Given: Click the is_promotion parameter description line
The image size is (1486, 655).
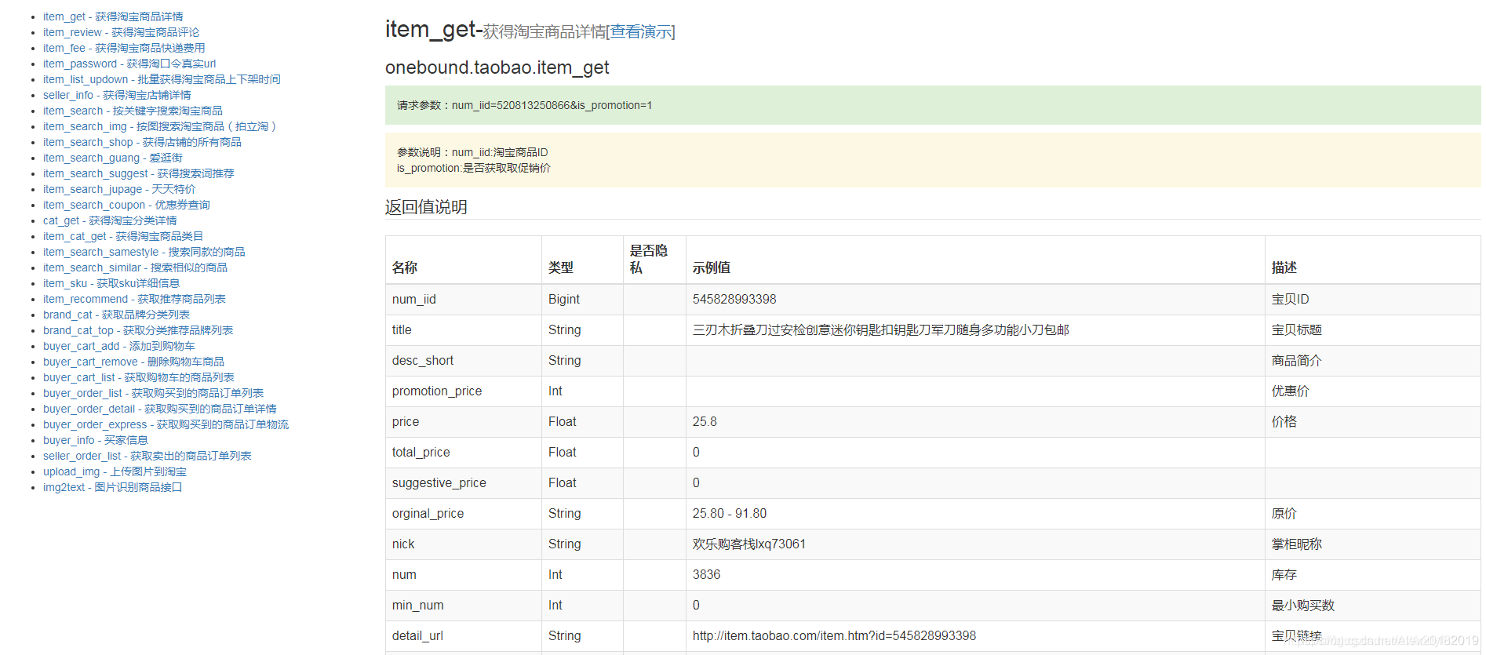Looking at the screenshot, I should [x=474, y=168].
